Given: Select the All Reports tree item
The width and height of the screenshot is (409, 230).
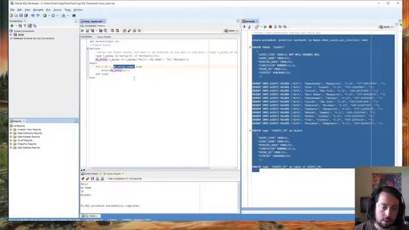Looking at the screenshot, I should pos(19,126).
